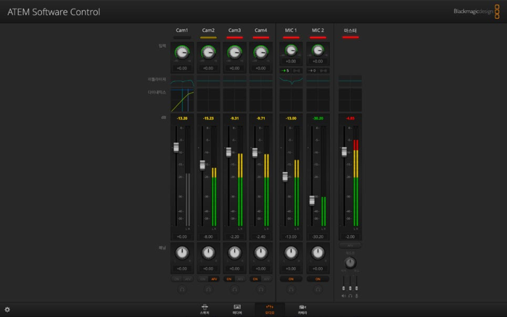Click the monitor speaker icon under master
This screenshot has width=507, height=317.
[x=344, y=295]
